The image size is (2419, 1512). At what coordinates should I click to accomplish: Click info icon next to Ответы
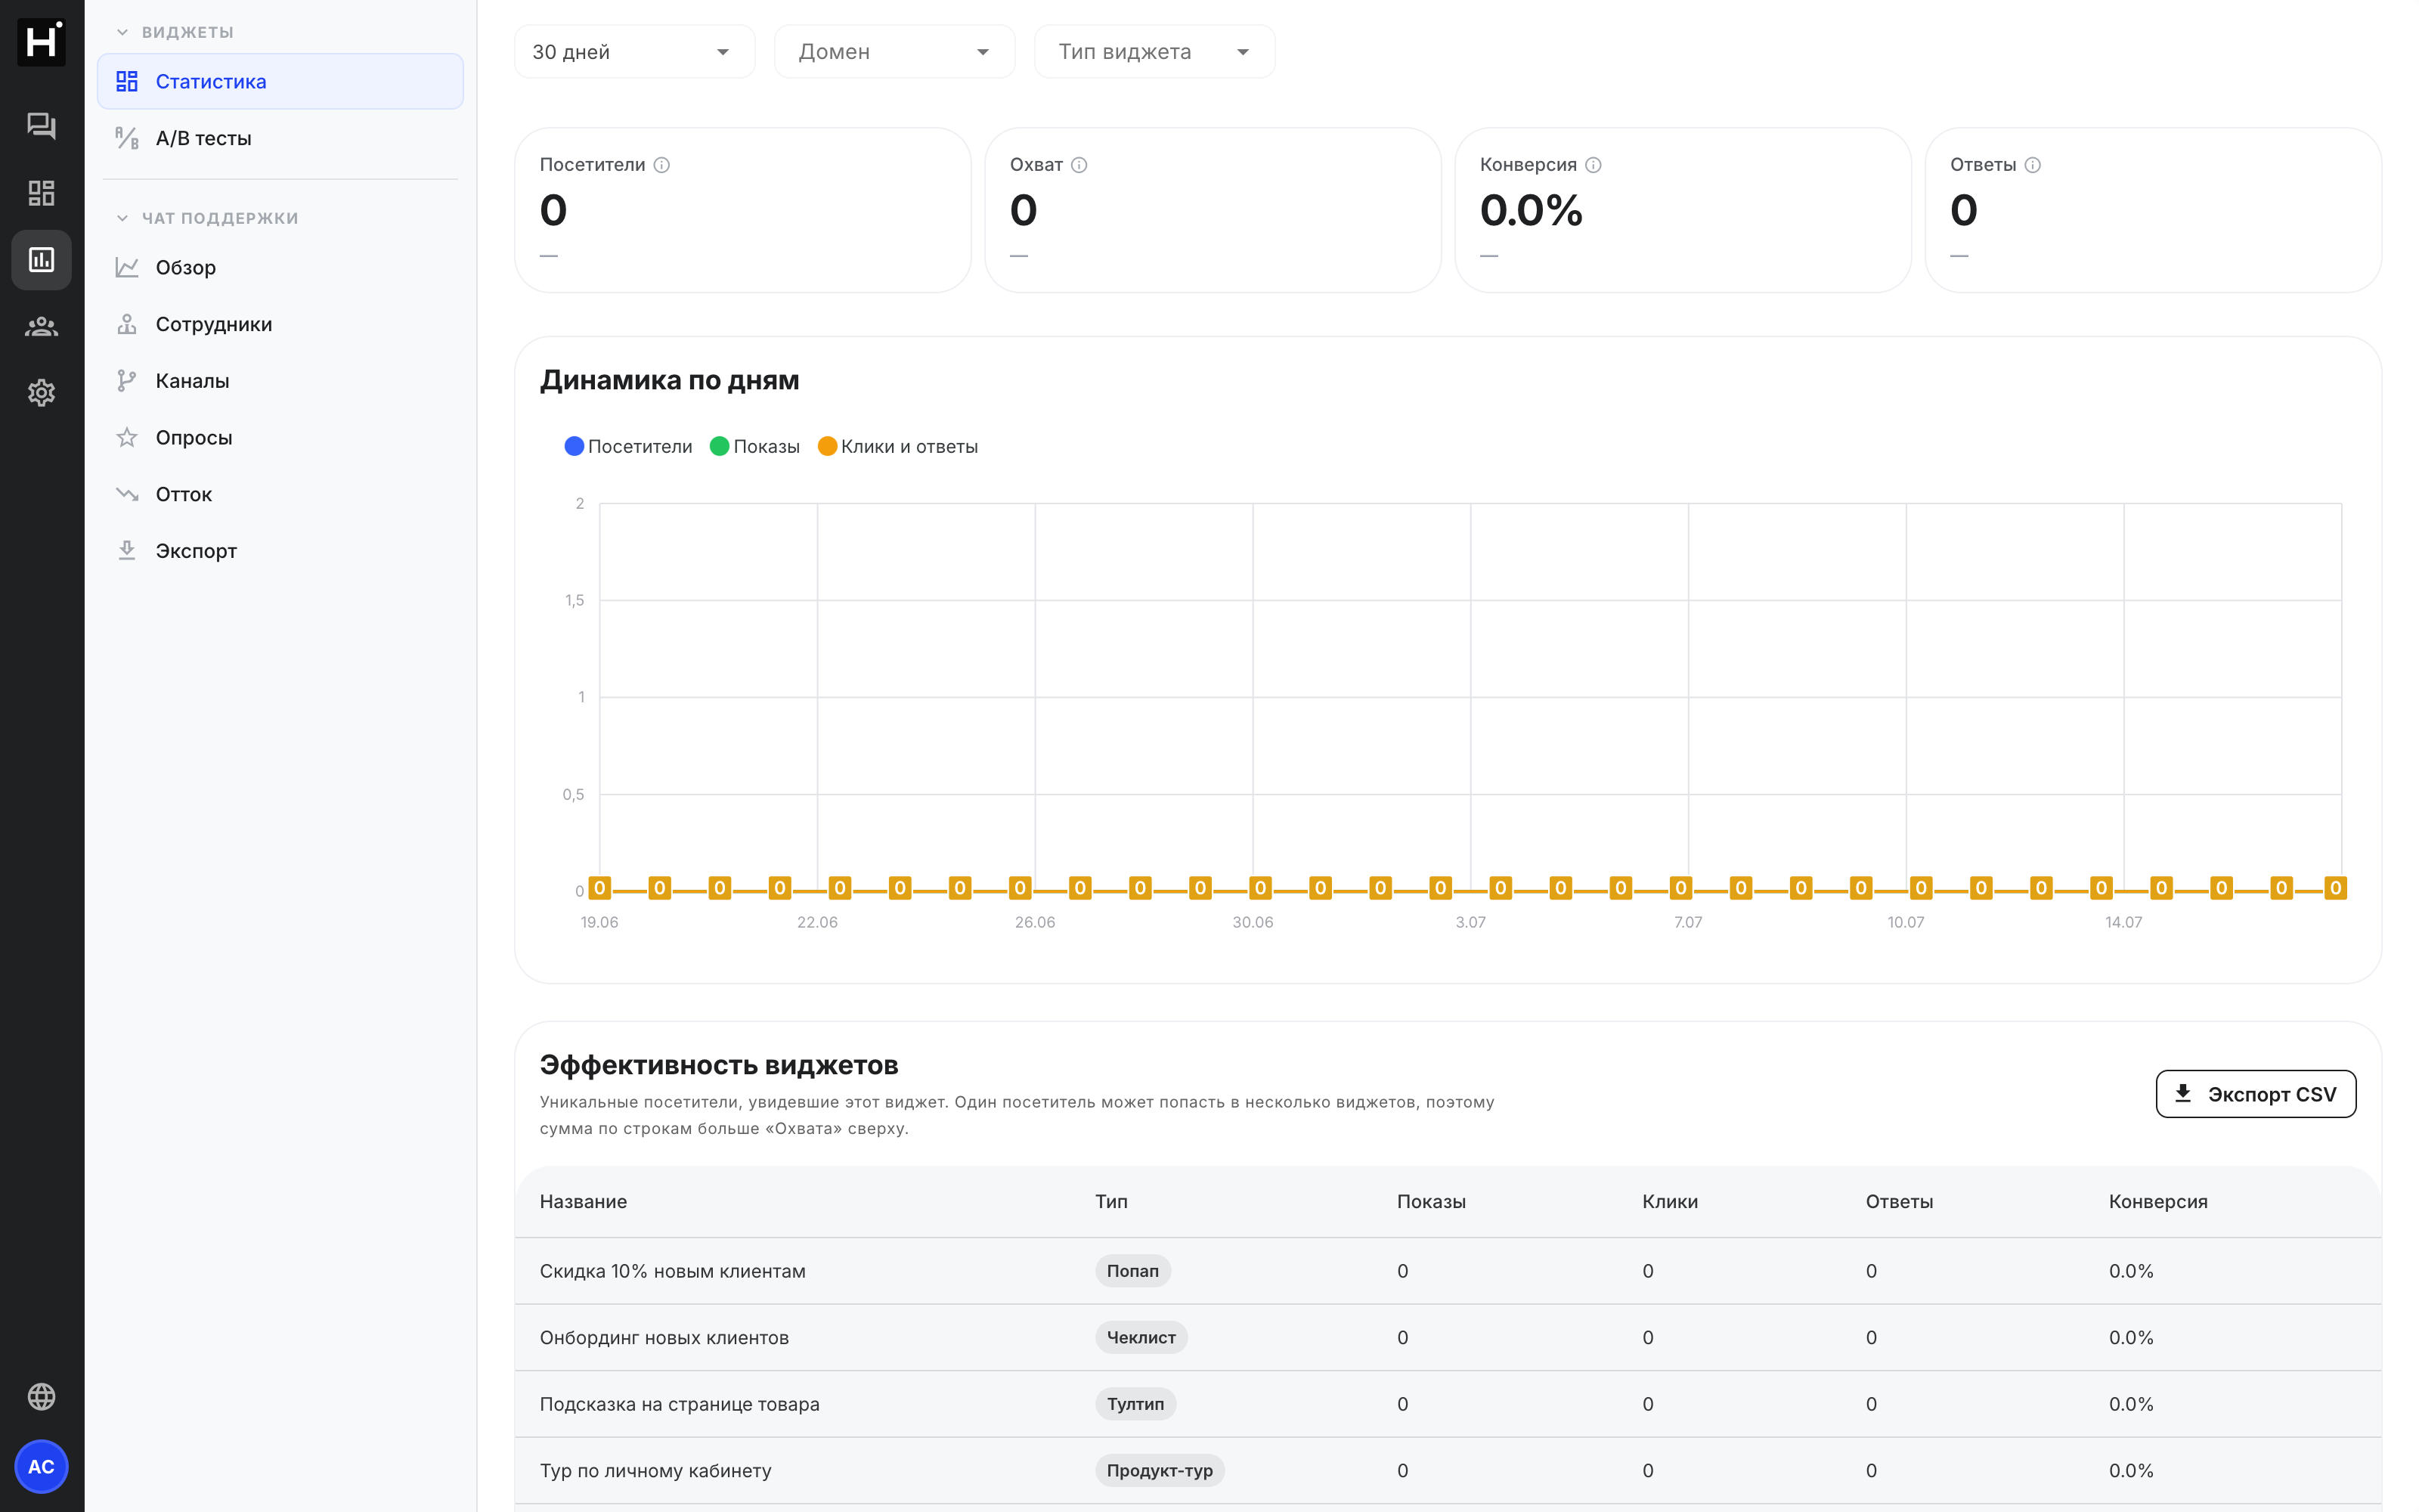pos(2032,165)
